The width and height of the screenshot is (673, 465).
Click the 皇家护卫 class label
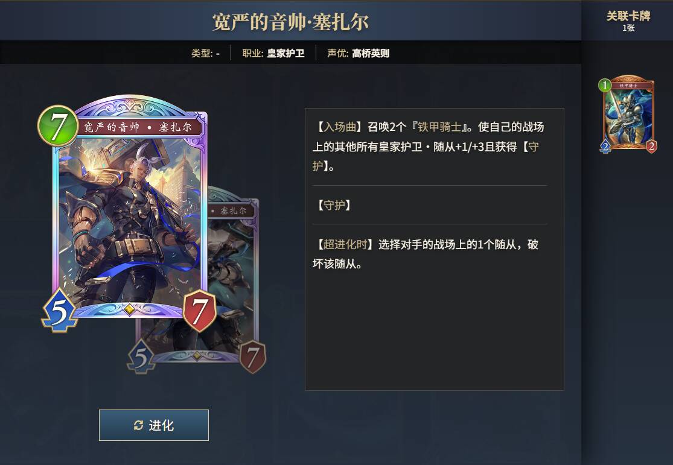pyautogui.click(x=286, y=53)
